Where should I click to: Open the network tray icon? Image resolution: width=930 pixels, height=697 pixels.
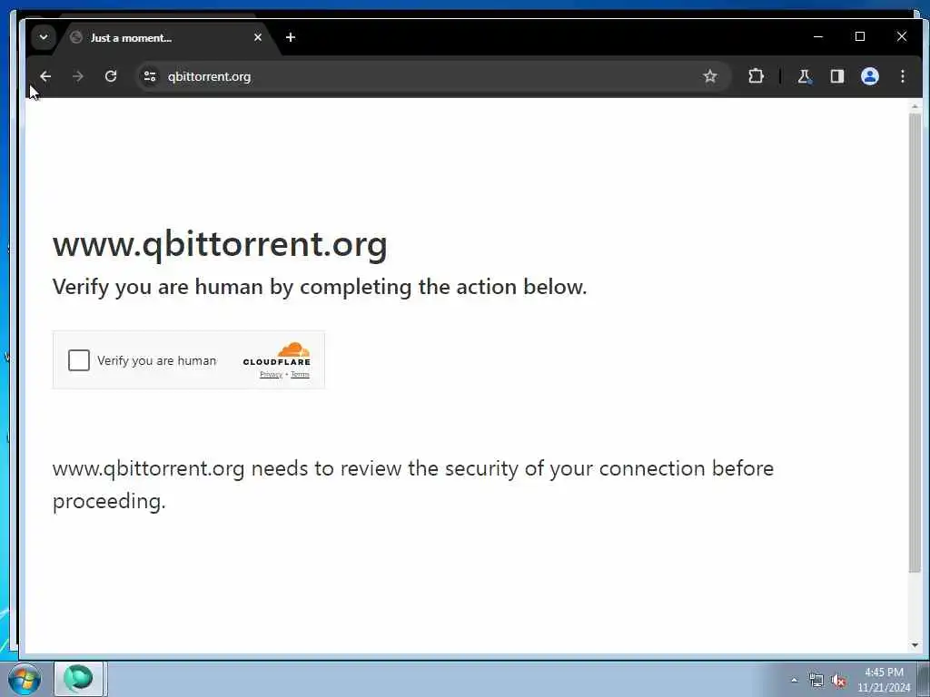[x=816, y=681]
